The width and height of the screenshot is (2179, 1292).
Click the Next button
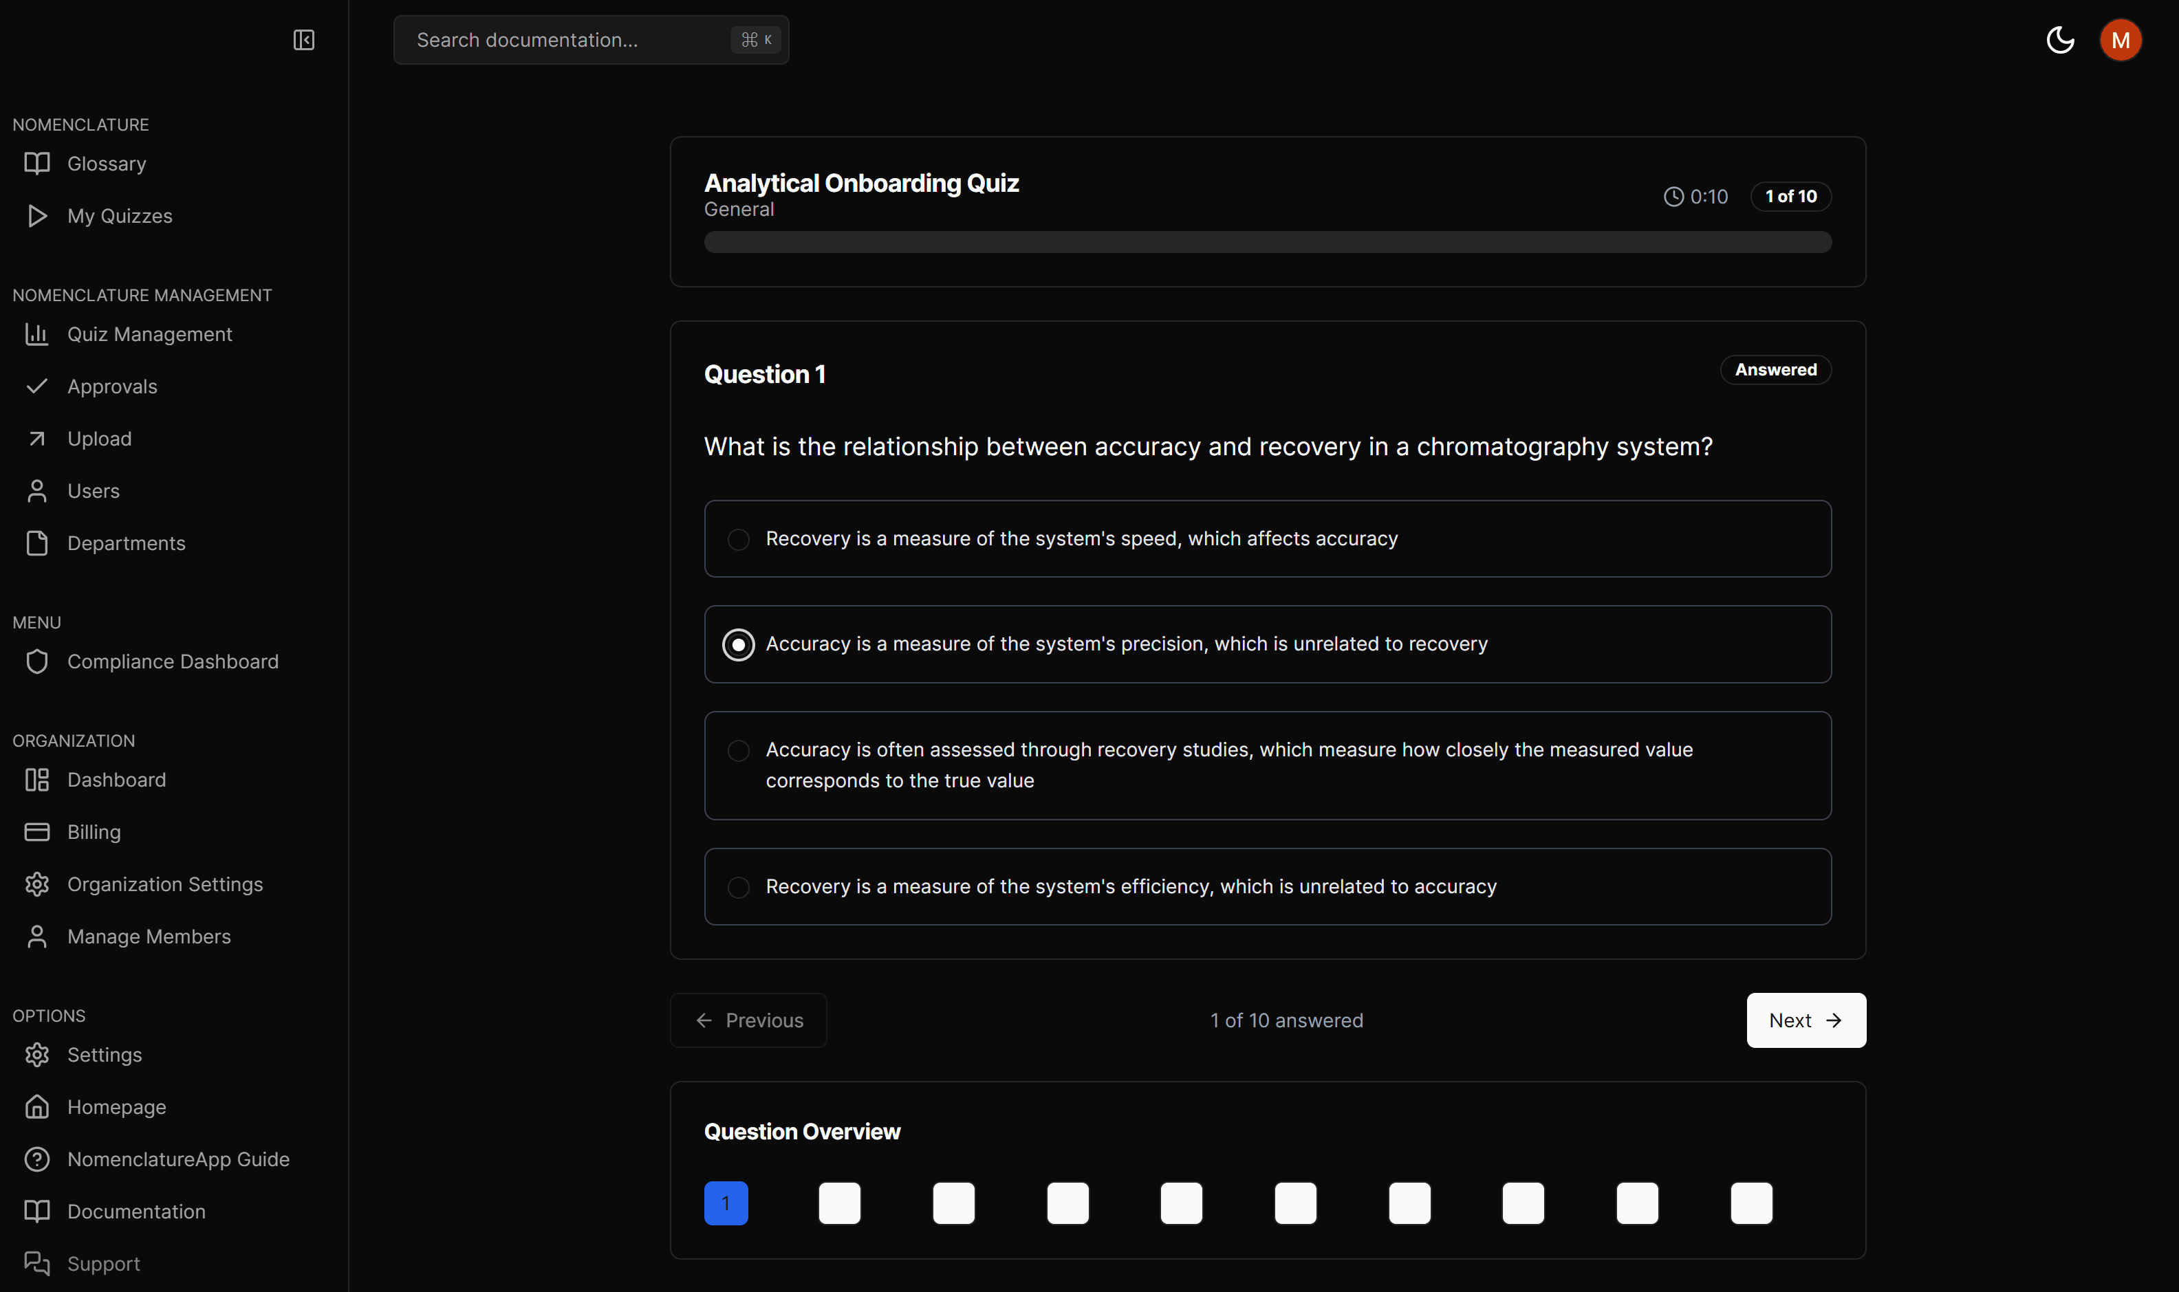click(1805, 1020)
